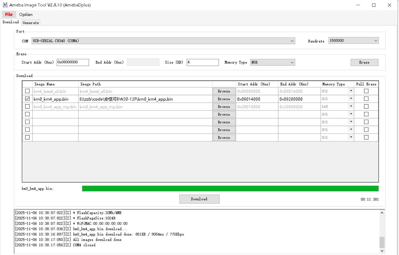Open Memory Type dropdown for the km0_km4_app_mp.bin row
The height and width of the screenshot is (255, 399).
click(351, 106)
